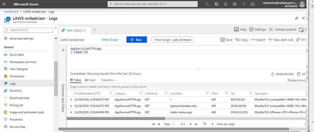Filter the CsMethod column
This screenshot has width=314, height=132.
click(x=166, y=93)
